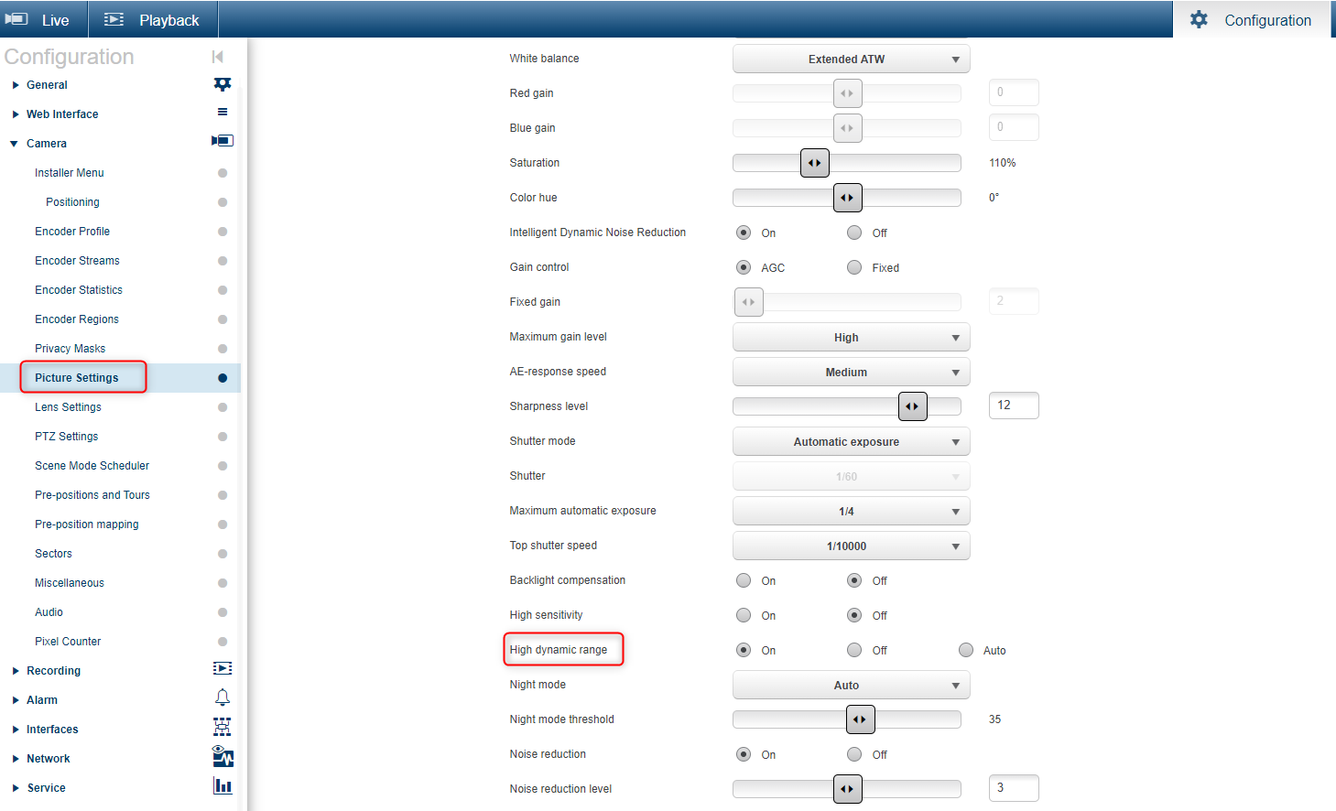The height and width of the screenshot is (811, 1336).
Task: Click the Saturation slider handle
Action: [815, 163]
